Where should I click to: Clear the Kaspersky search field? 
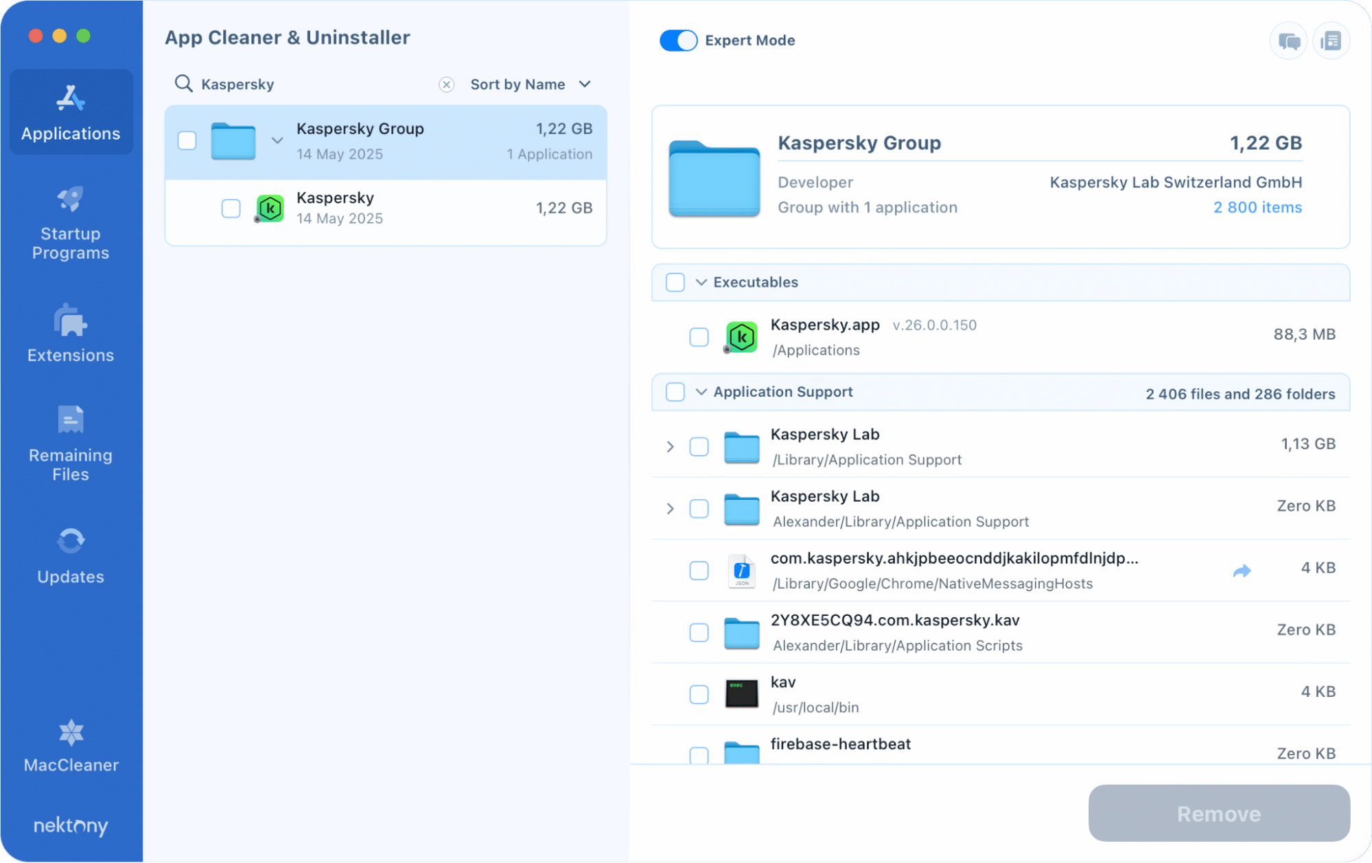[446, 84]
